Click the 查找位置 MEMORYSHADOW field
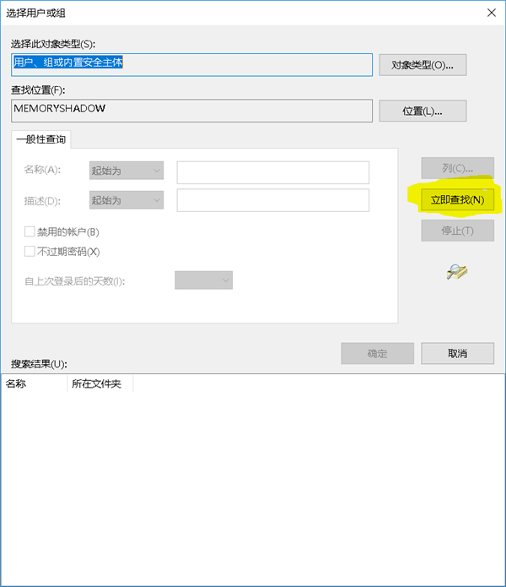Viewport: 506px width, 587px height. pyautogui.click(x=191, y=111)
